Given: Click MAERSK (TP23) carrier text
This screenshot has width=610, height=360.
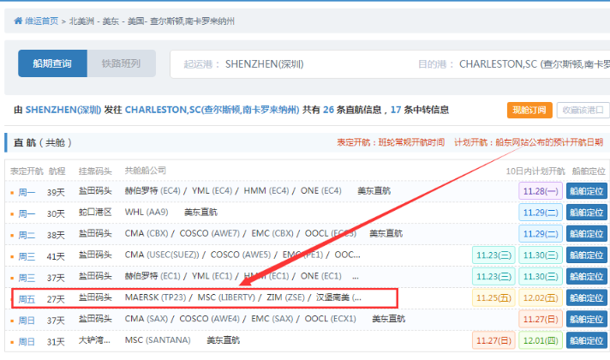Looking at the screenshot, I should pyautogui.click(x=155, y=297).
